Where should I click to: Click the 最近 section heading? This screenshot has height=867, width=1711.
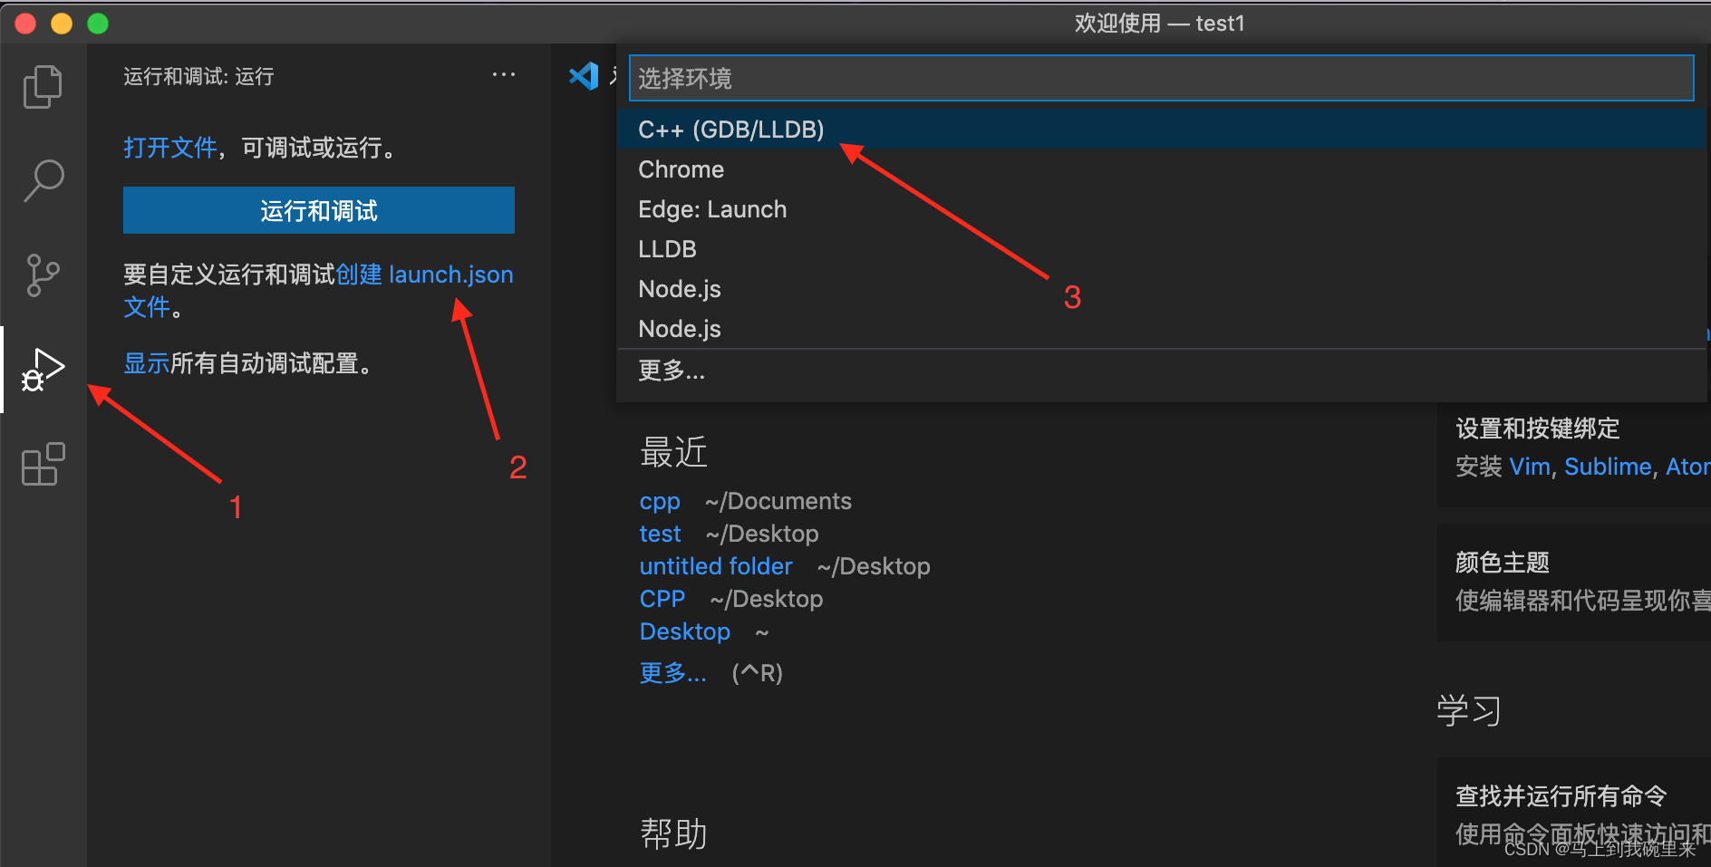click(673, 451)
